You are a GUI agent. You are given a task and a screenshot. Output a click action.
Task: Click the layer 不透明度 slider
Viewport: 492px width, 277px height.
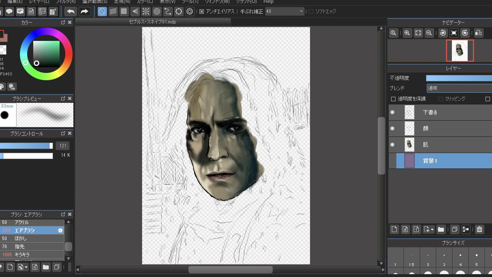[x=459, y=78]
